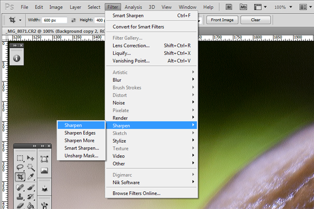Viewport: 314px width, 209px height.
Task: Select the _MG_8071.CR2 document tab
Action: click(54, 31)
